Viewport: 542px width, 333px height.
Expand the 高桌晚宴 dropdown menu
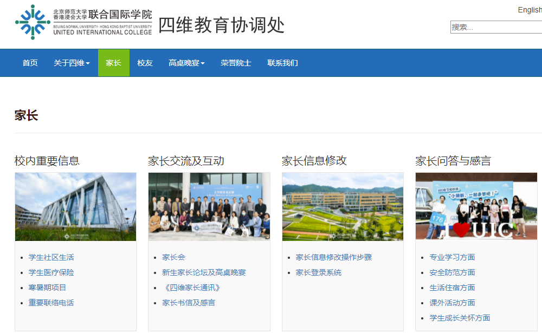tap(186, 63)
